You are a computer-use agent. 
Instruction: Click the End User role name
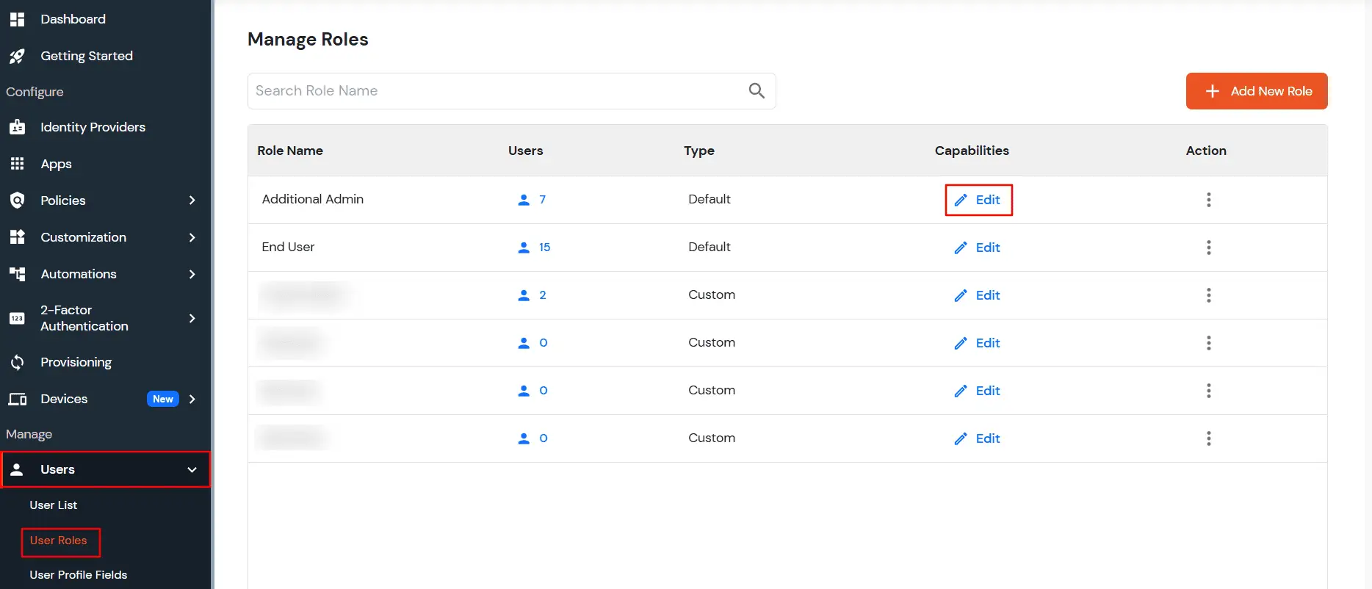(x=288, y=247)
